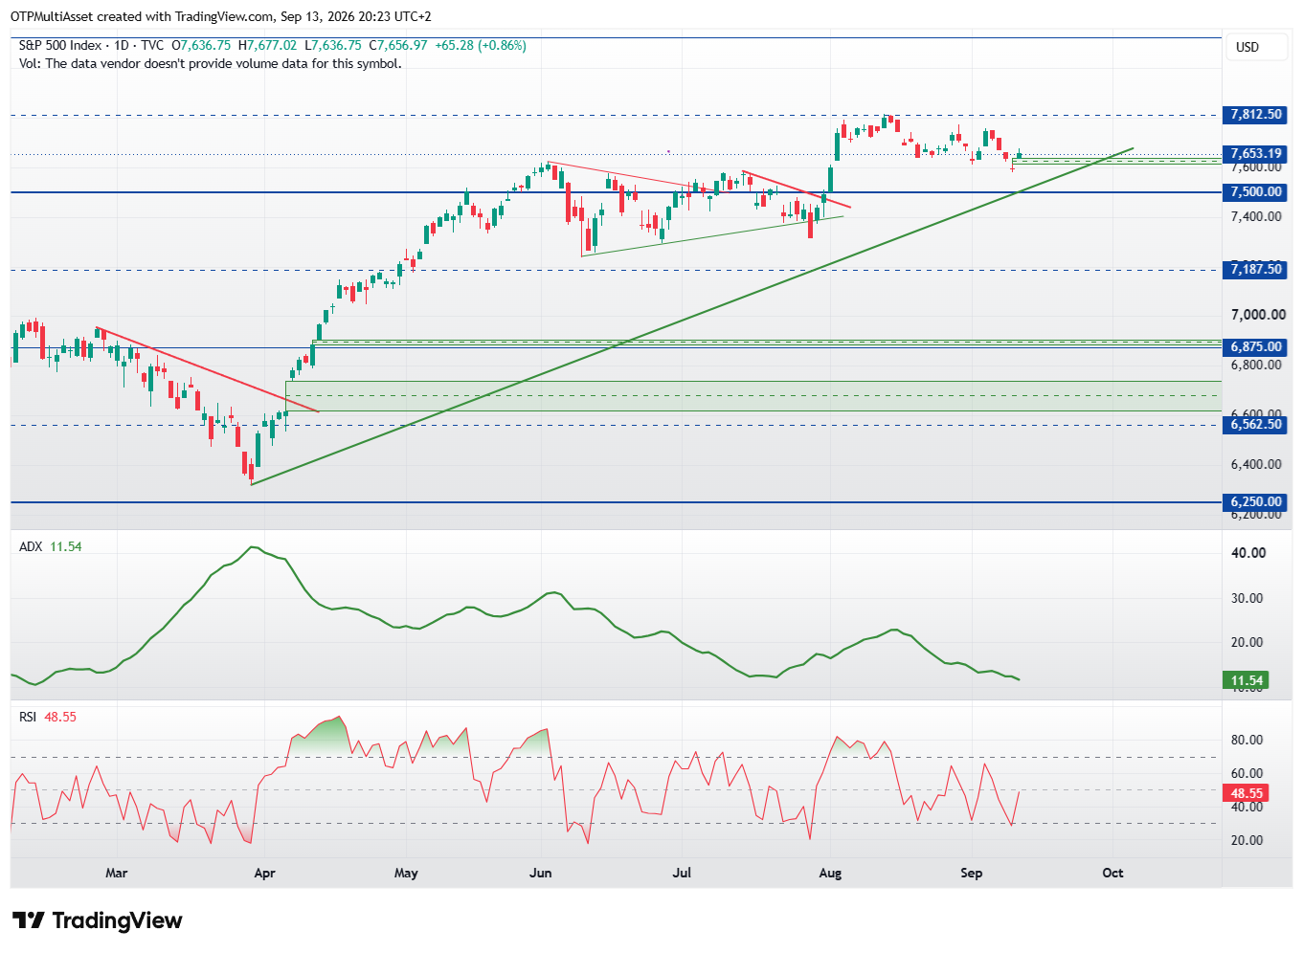
Task: Click the Aug label on the time axis
Action: click(830, 873)
